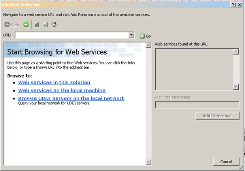Click the Refresh page icon
The image size is (245, 171).
45,24
